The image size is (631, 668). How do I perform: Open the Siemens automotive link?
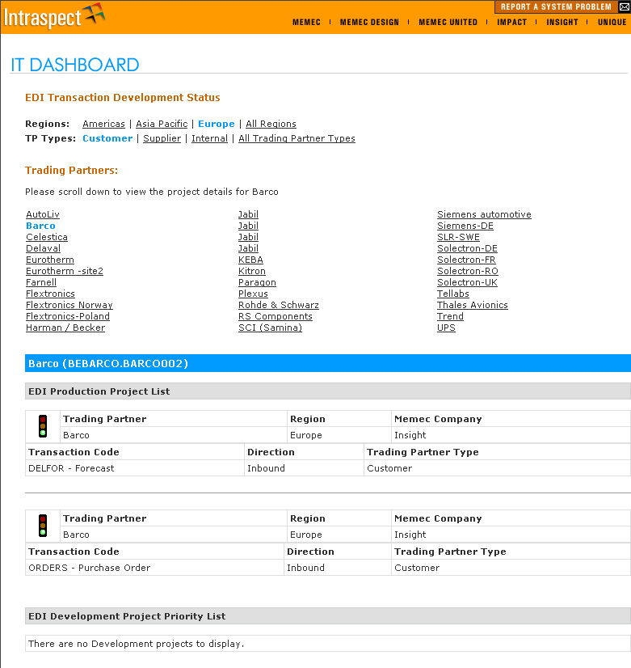pyautogui.click(x=484, y=214)
